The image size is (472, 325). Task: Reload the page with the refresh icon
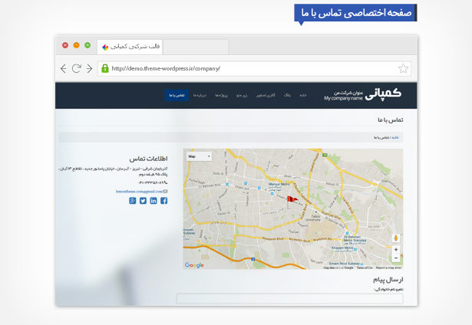(77, 68)
